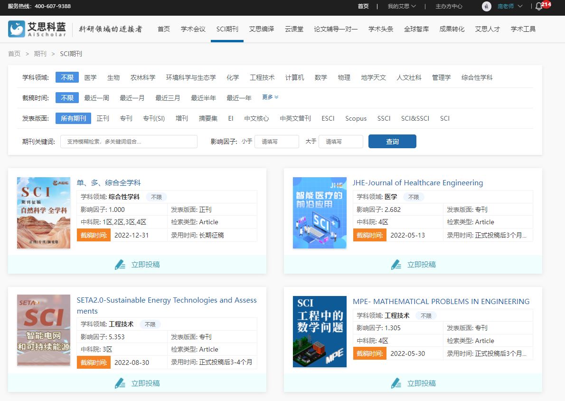565x401 pixels.
Task: Focus the 期刊关键词 search field
Action: coord(129,142)
